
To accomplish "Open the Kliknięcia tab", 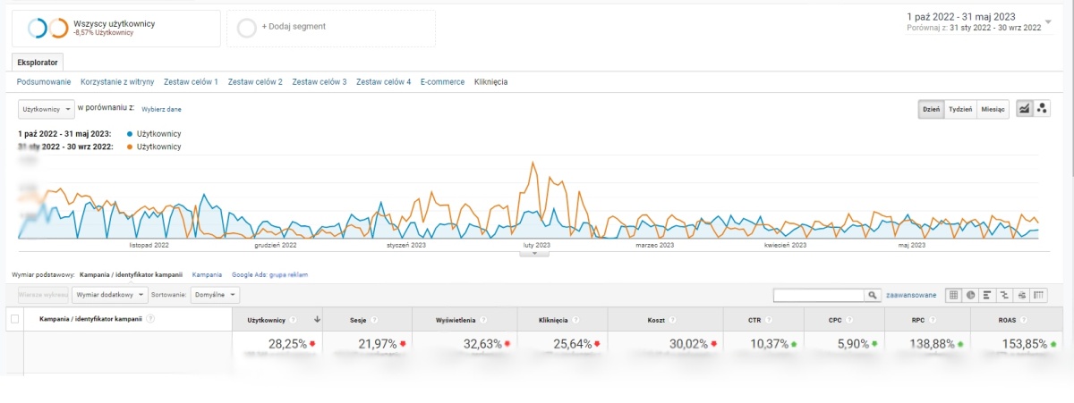I will pos(490,82).
